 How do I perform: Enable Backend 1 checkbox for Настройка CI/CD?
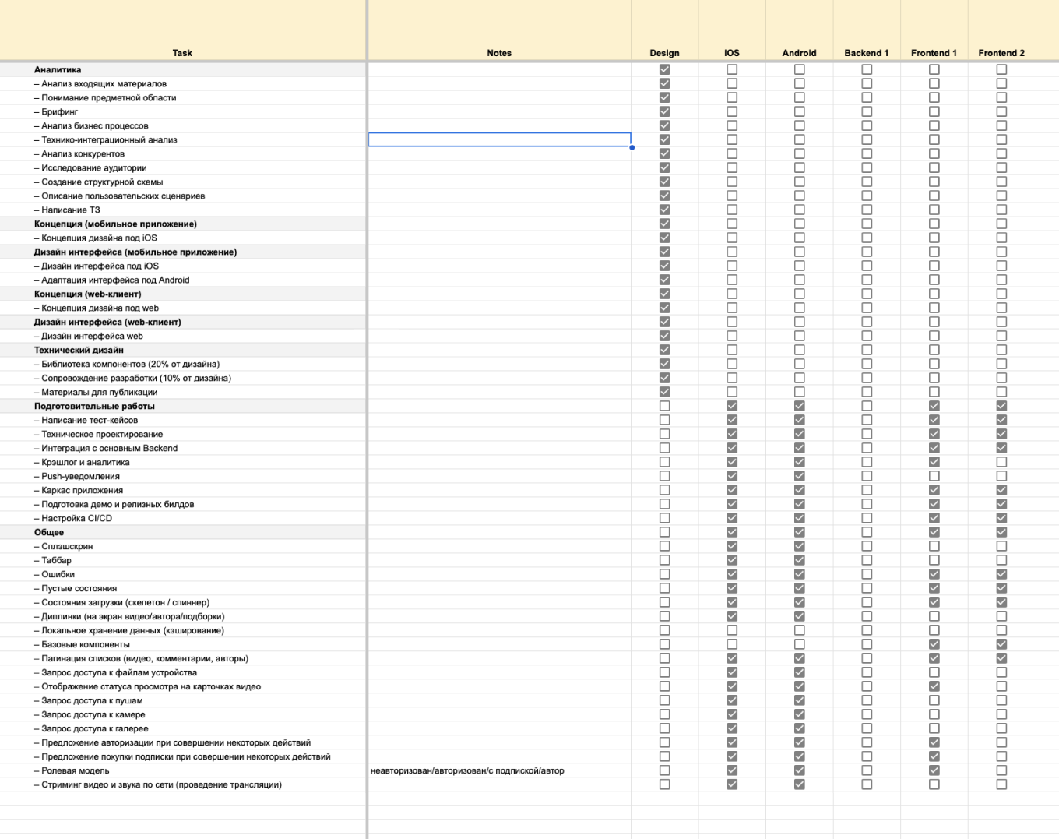(x=867, y=518)
